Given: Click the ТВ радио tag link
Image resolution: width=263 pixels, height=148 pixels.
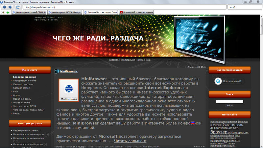Looking at the screenshot, I should (229, 143).
